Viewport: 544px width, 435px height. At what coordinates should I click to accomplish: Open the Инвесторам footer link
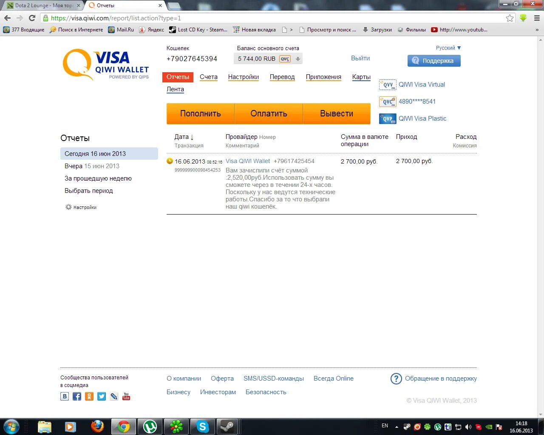(218, 392)
